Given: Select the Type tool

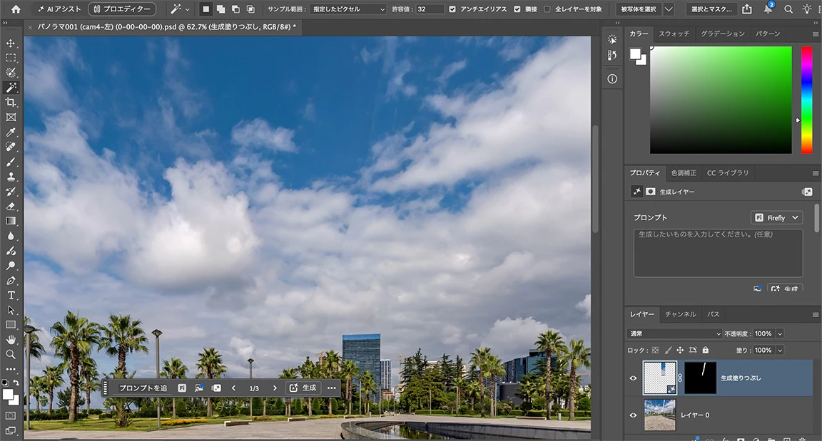Looking at the screenshot, I should [x=11, y=295].
